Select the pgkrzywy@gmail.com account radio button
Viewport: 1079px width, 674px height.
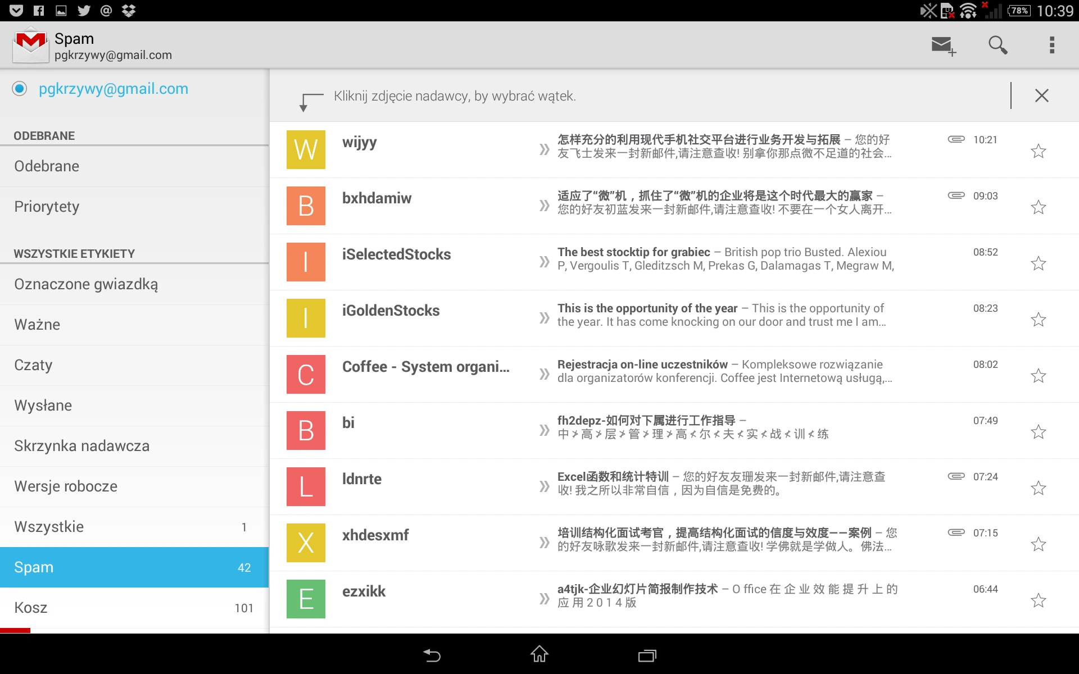[x=20, y=89]
